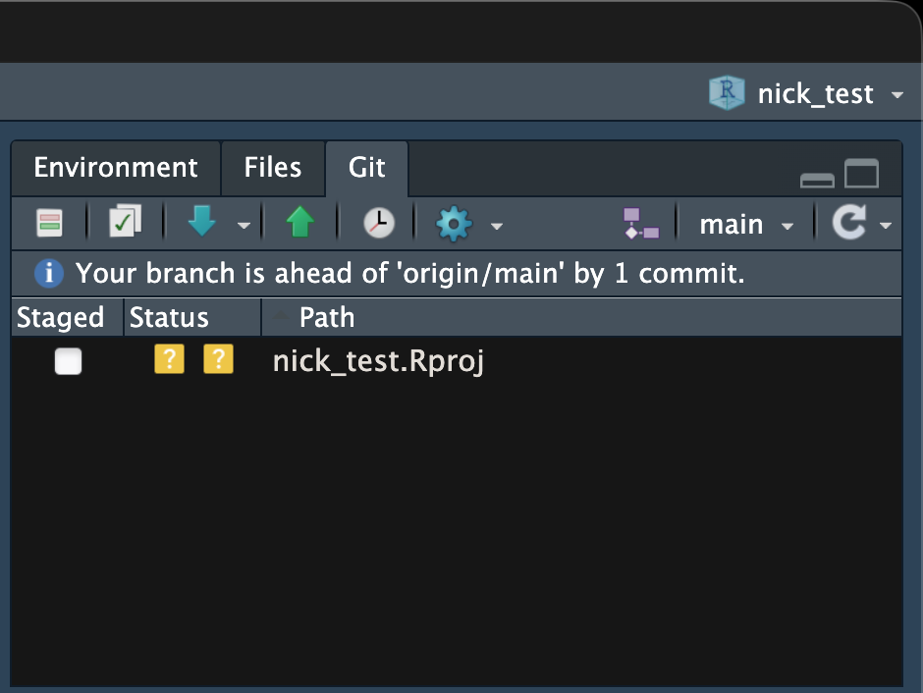This screenshot has width=923, height=693.
Task: Sort by the Path column header
Action: (327, 318)
